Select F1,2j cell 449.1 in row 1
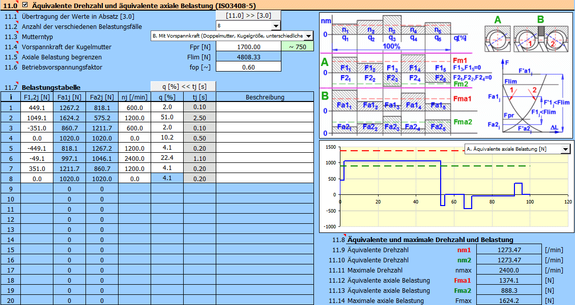The width and height of the screenshot is (575, 305). pyautogui.click(x=37, y=108)
